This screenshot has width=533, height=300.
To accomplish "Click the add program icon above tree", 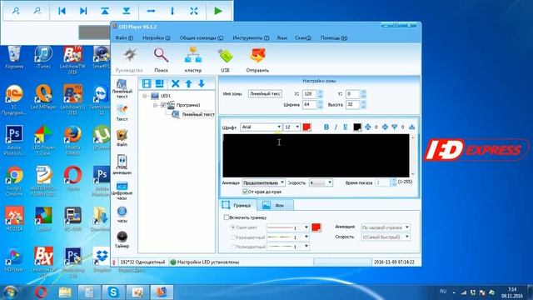I will (x=159, y=83).
